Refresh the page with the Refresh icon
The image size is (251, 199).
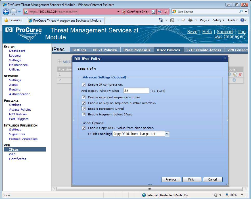[x=160, y=12]
